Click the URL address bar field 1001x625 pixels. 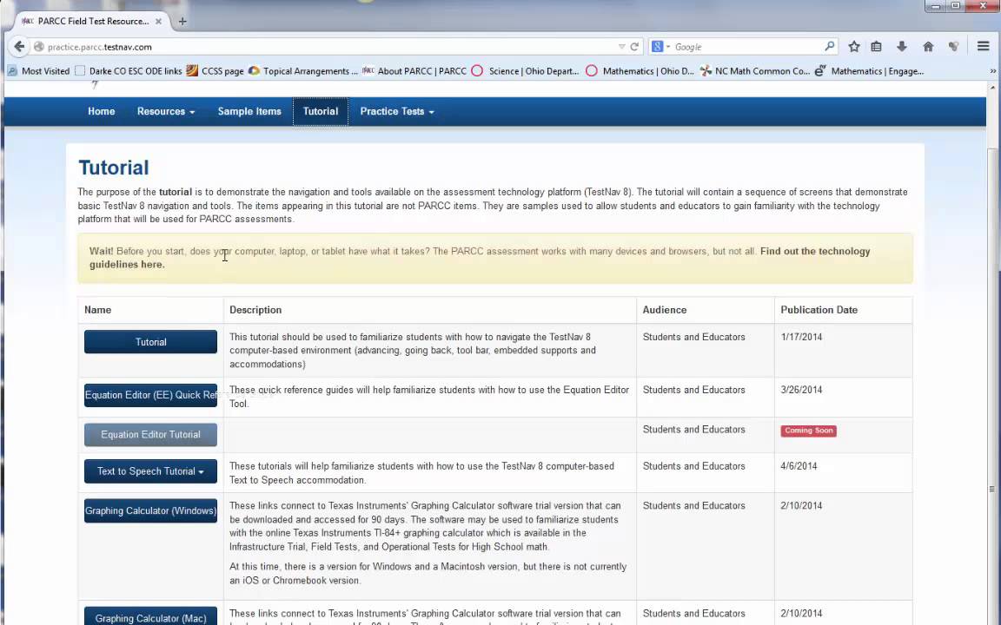[326, 47]
